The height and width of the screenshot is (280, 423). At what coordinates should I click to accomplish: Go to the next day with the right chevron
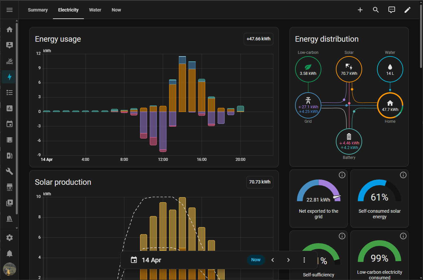[288, 260]
